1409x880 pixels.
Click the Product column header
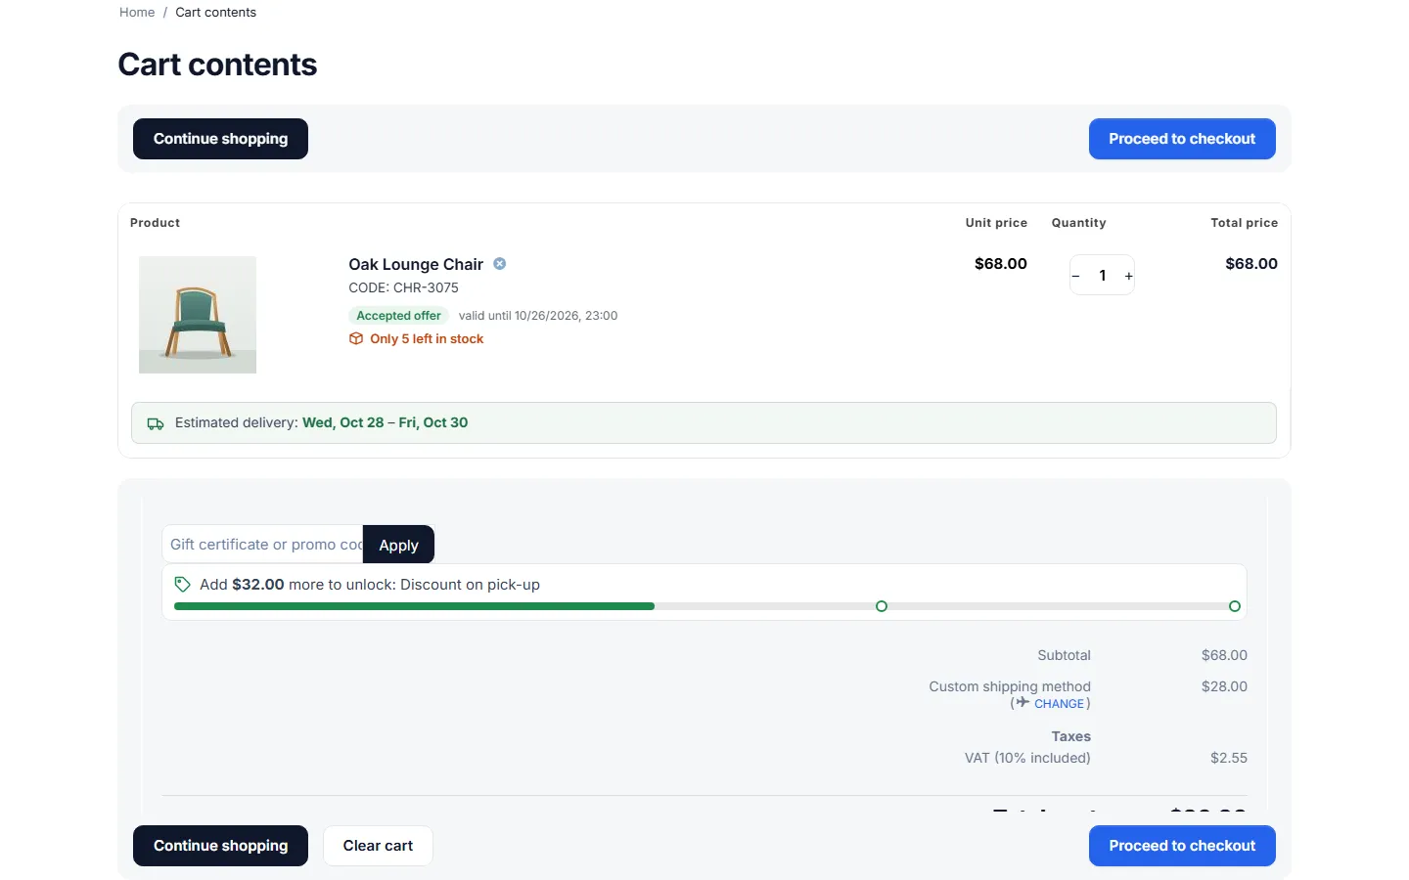155,223
